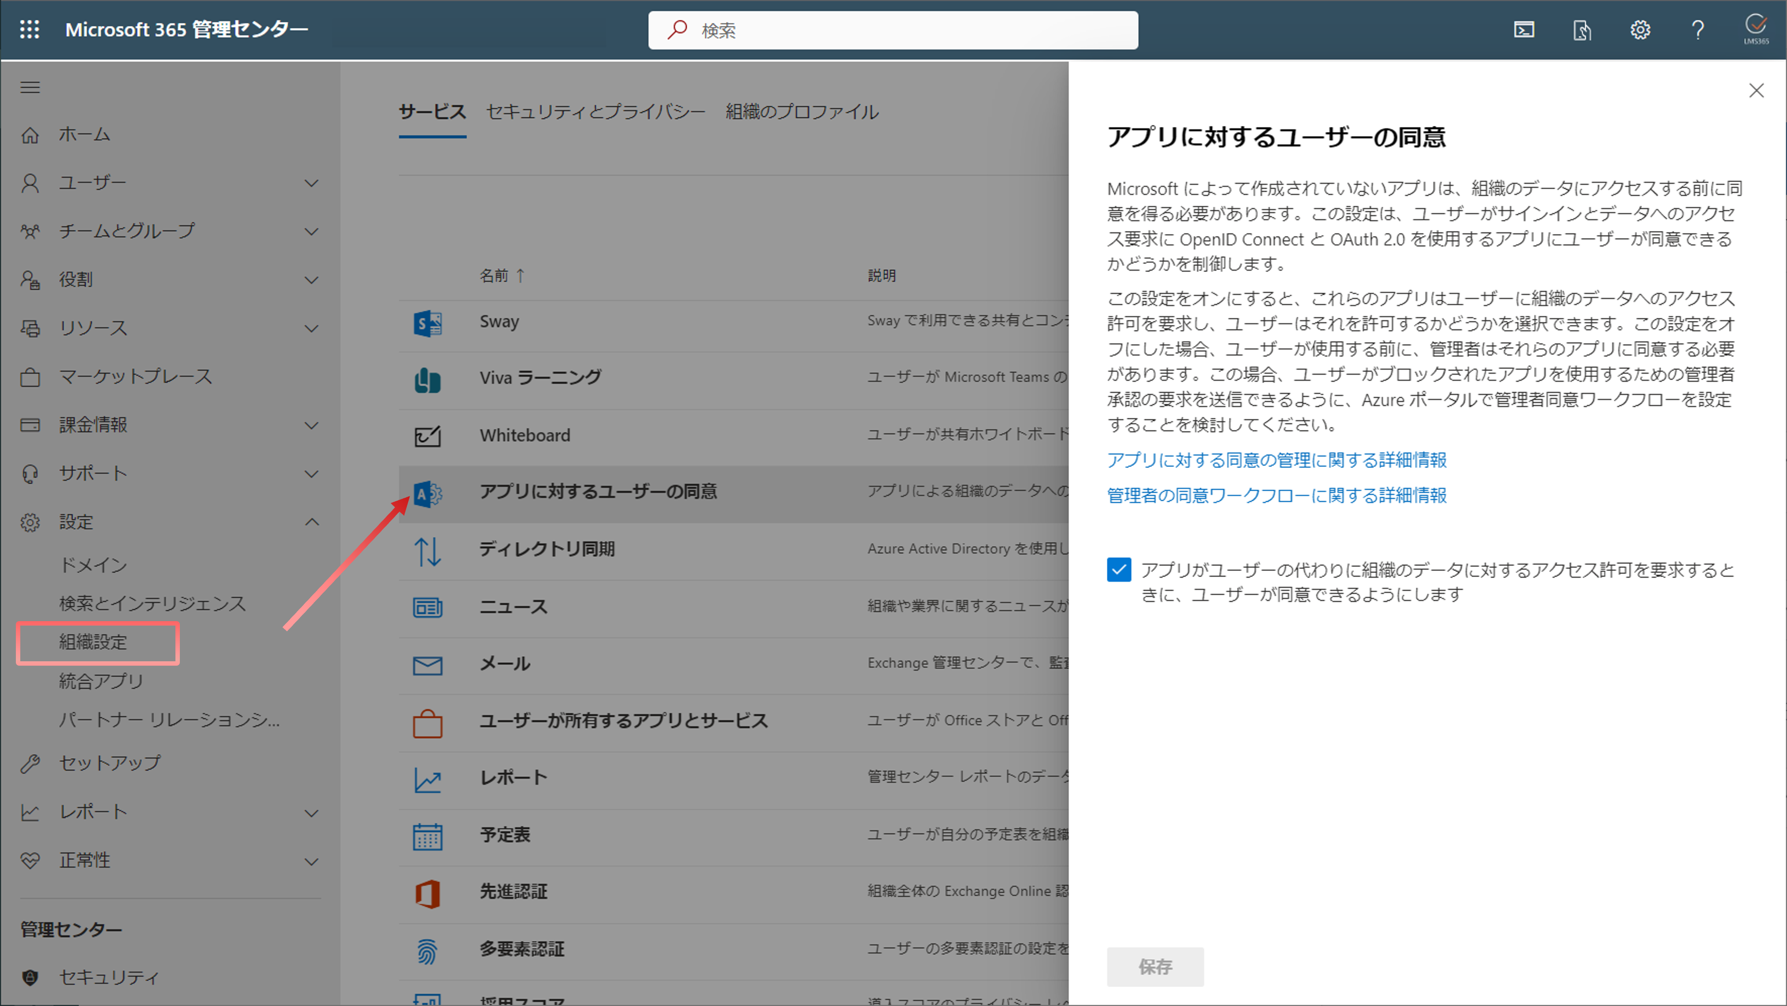This screenshot has height=1006, width=1787.
Task: Click the Viva ラーニング icon
Action: click(x=427, y=380)
